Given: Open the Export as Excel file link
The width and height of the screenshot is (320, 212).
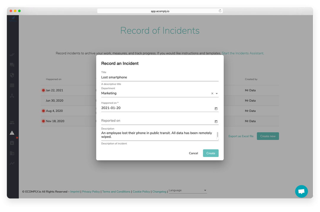Looking at the screenshot, I should click(241, 136).
